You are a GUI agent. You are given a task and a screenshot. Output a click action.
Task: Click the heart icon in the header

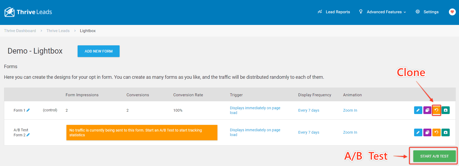tap(452, 12)
